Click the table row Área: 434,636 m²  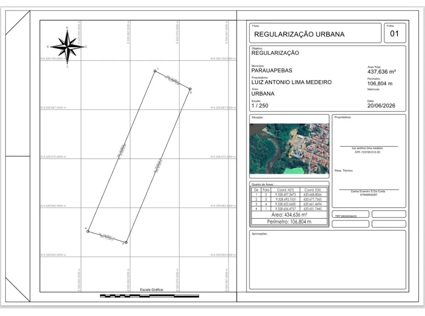(x=289, y=215)
